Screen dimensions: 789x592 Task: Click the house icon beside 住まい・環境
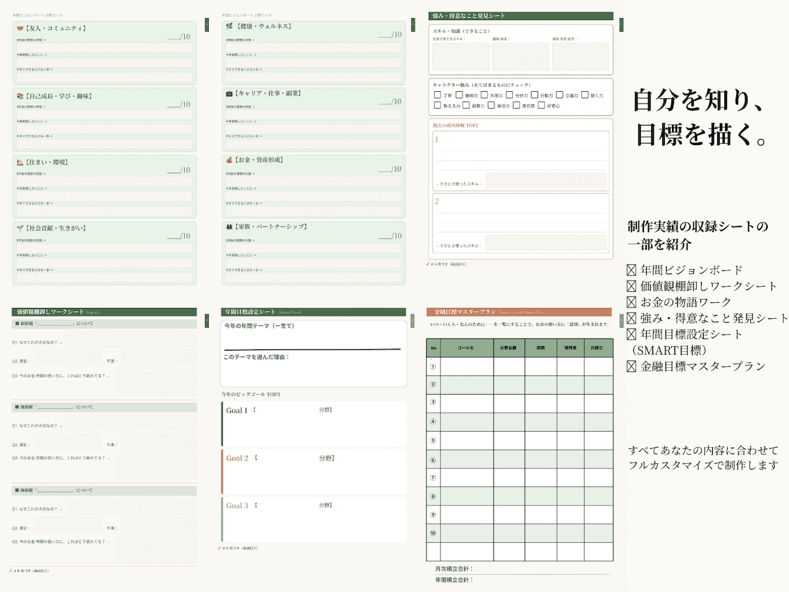point(20,162)
